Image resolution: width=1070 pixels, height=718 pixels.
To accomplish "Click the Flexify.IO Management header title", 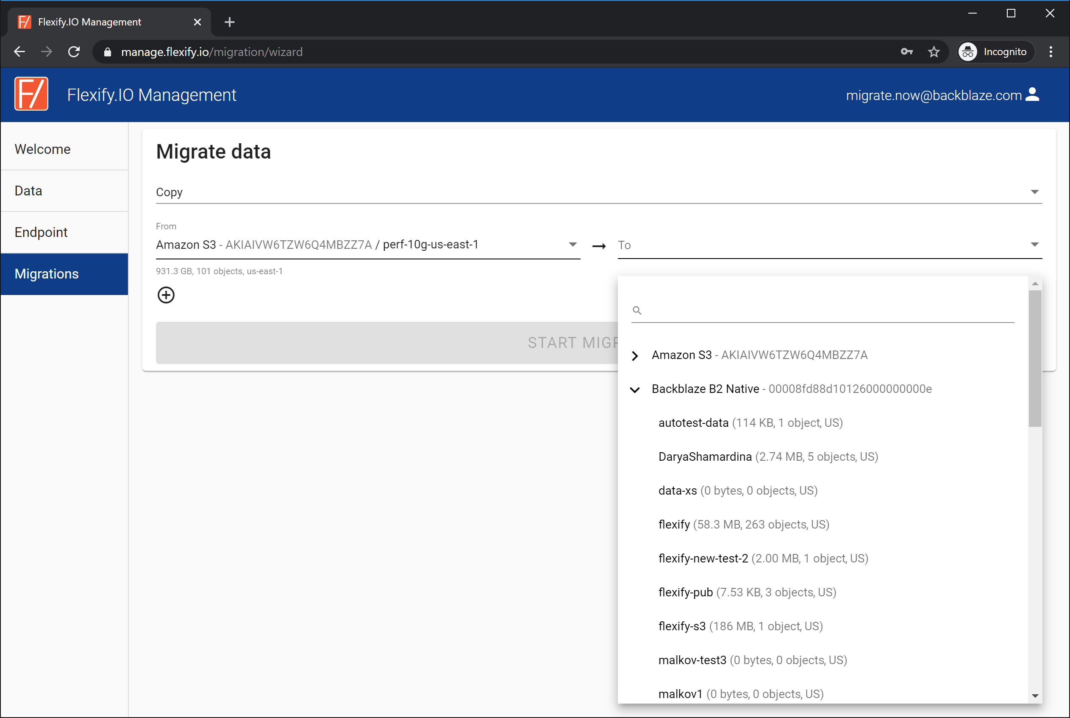I will click(152, 95).
